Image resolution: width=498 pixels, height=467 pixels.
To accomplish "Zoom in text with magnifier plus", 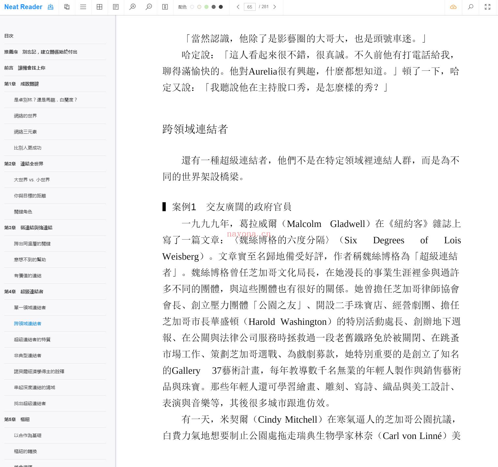I will click(x=132, y=7).
